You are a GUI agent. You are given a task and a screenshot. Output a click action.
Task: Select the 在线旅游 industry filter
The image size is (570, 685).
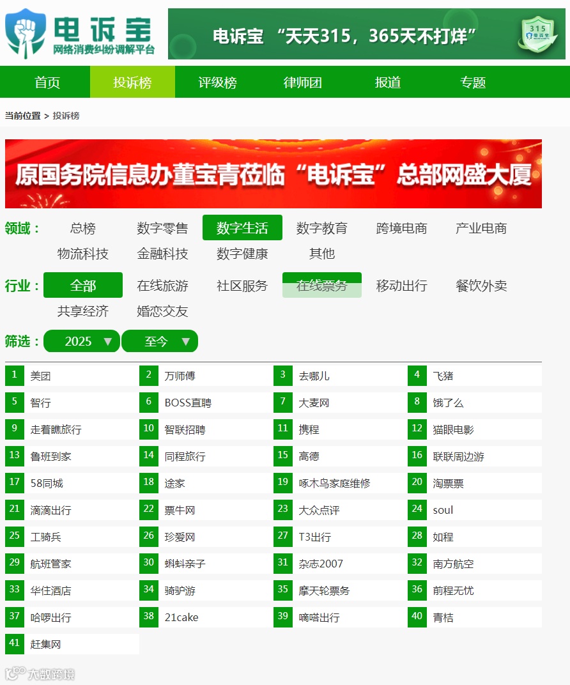162,285
